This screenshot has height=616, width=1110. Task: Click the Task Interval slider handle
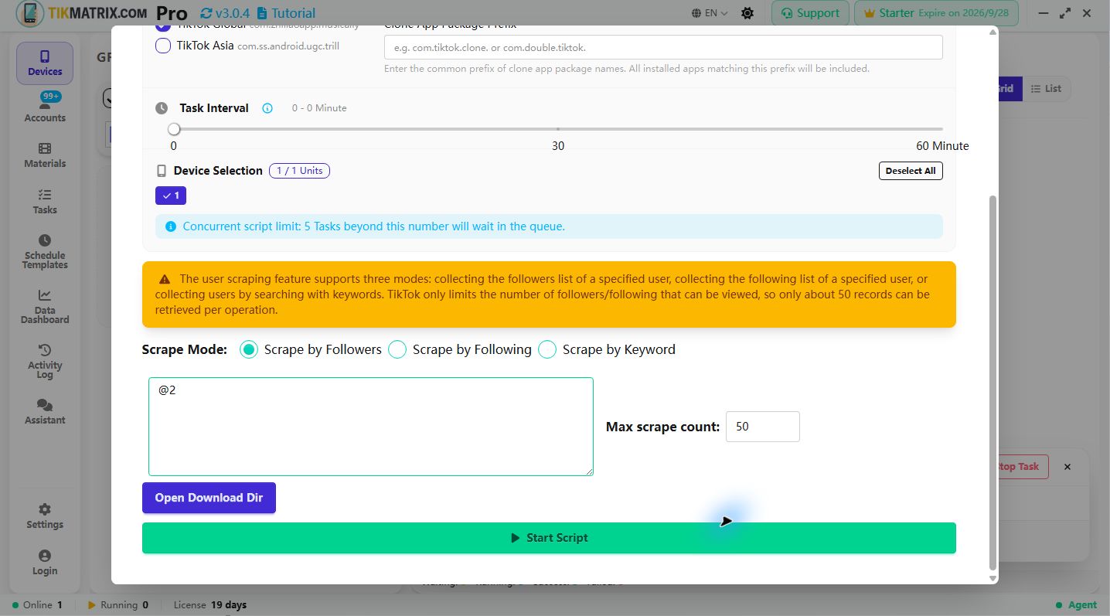174,129
